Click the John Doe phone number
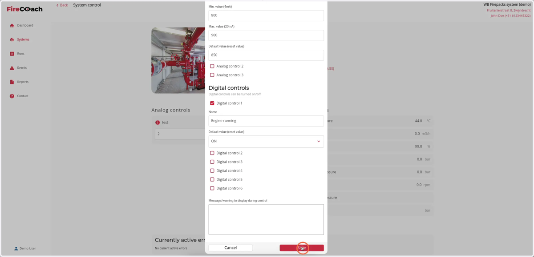This screenshot has height=257, width=534. click(x=510, y=16)
